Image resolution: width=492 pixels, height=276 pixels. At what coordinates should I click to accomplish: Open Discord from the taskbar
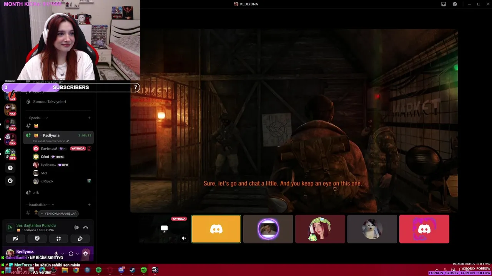pos(121,270)
